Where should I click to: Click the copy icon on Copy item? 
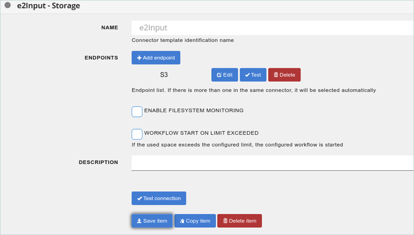pyautogui.click(x=182, y=221)
